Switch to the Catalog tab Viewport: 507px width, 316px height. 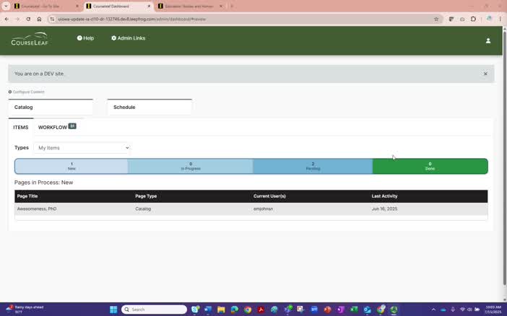51,107
